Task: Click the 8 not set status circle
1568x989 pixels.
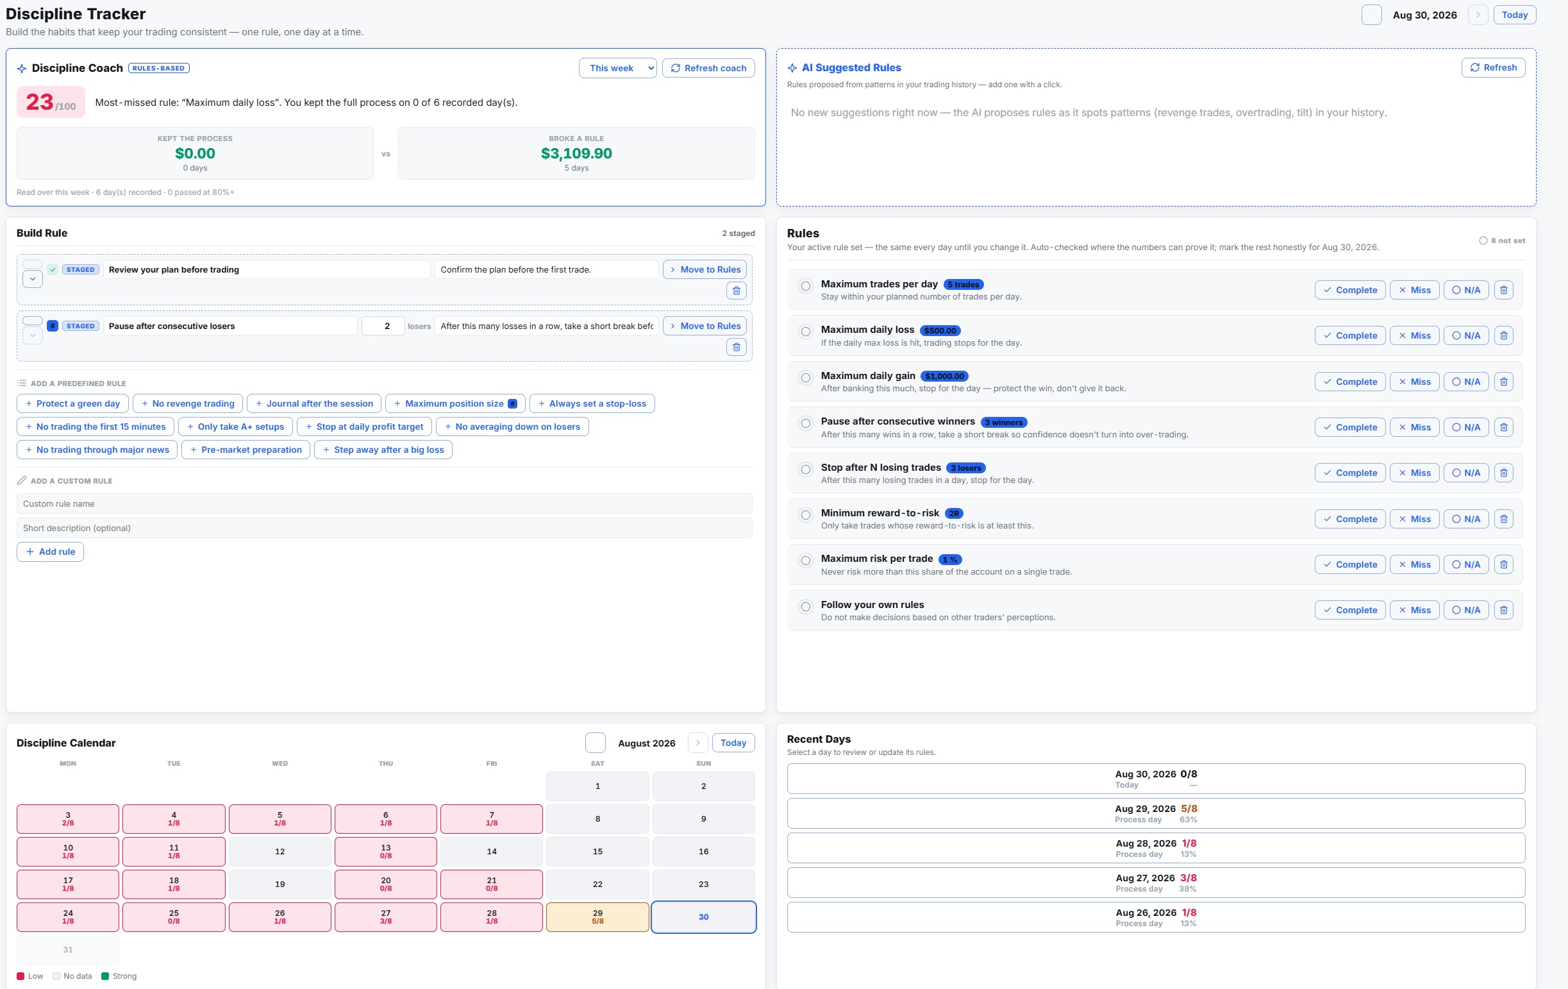Action: 1483,241
